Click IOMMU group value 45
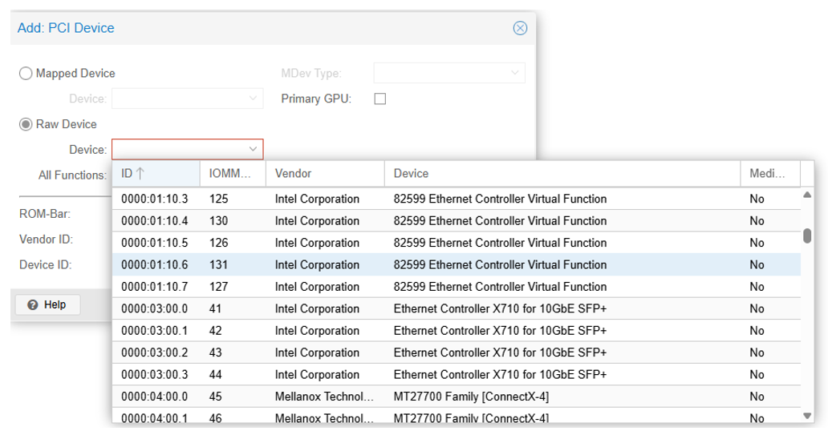832x435 pixels. pos(216,397)
